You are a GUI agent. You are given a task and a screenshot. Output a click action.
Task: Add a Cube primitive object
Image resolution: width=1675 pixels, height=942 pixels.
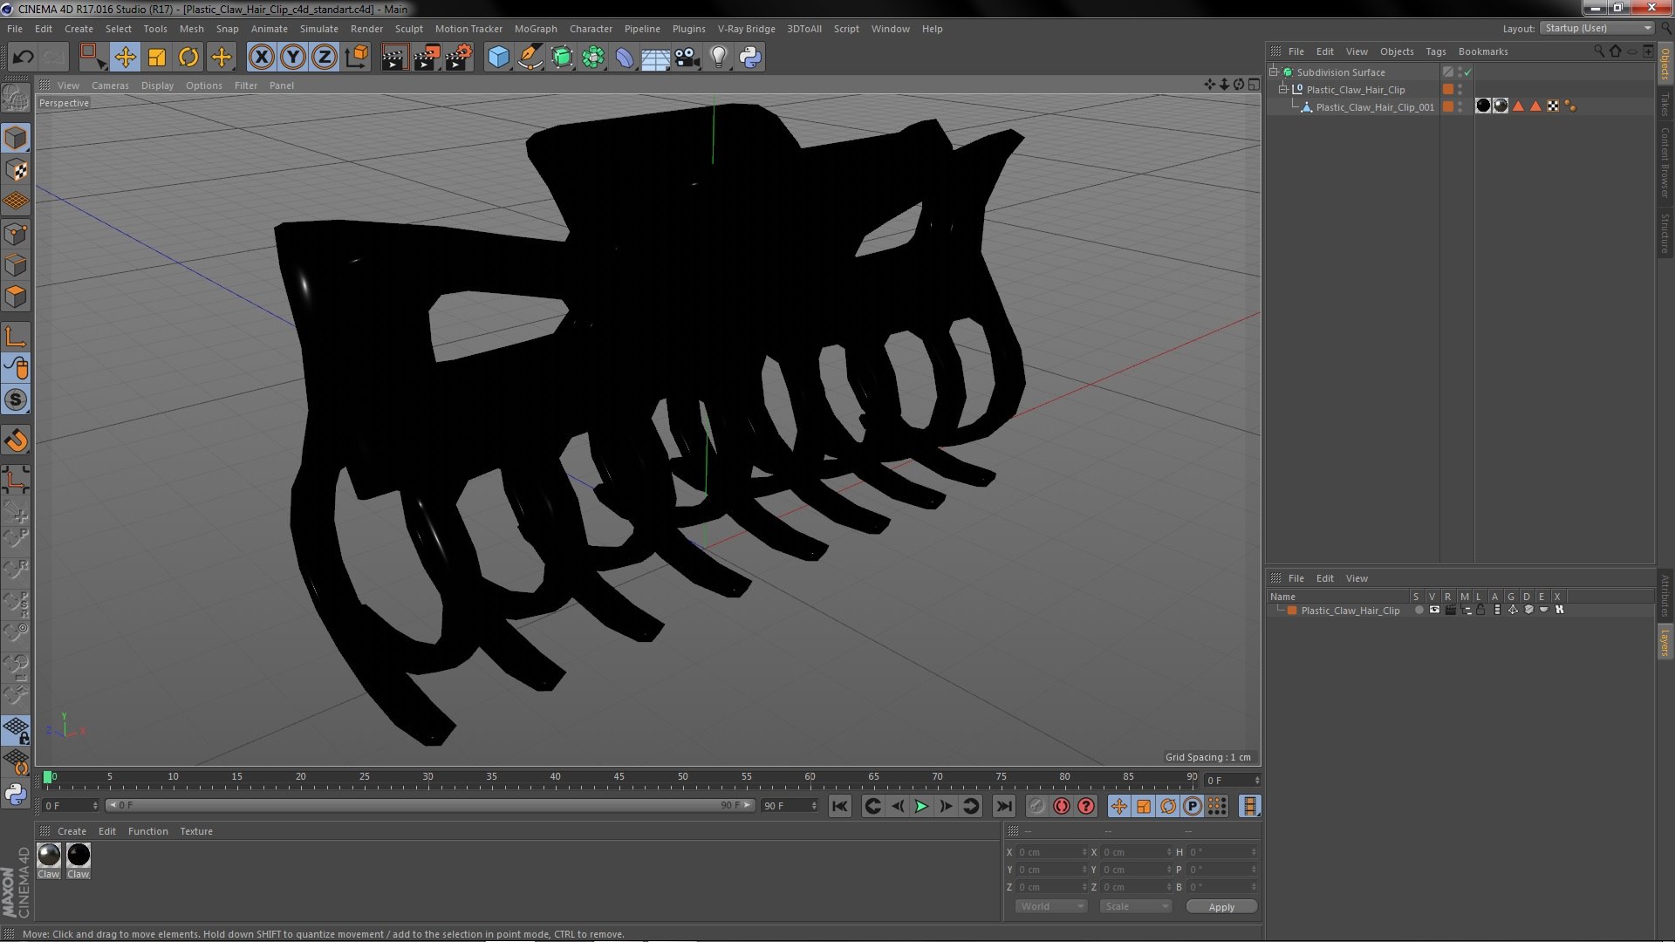point(498,58)
